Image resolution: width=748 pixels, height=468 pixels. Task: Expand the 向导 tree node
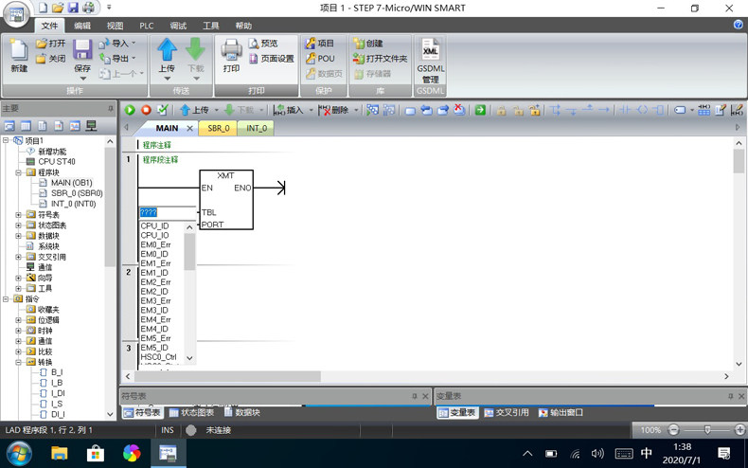pos(18,278)
